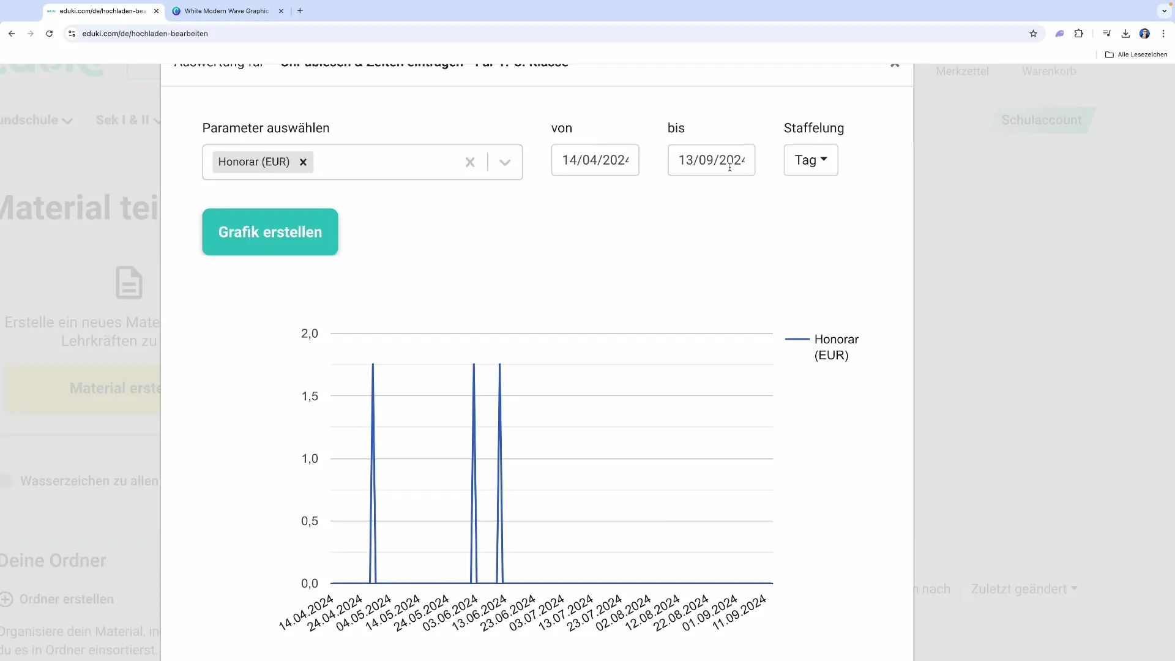The height and width of the screenshot is (661, 1175).
Task: Open the tab search dropdown arrow
Action: (x=1164, y=11)
